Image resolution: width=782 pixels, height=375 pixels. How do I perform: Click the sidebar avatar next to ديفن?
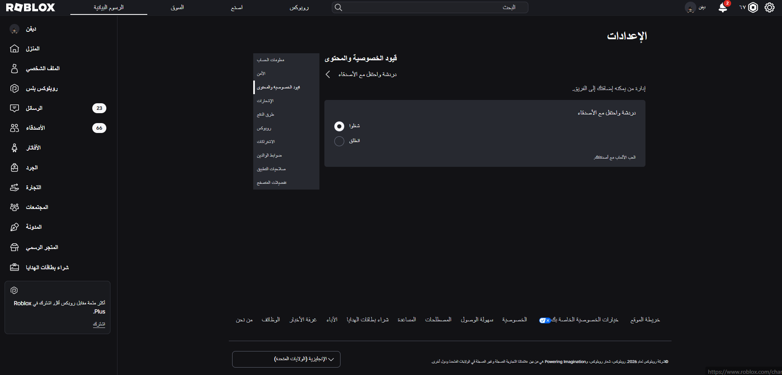[x=14, y=29]
